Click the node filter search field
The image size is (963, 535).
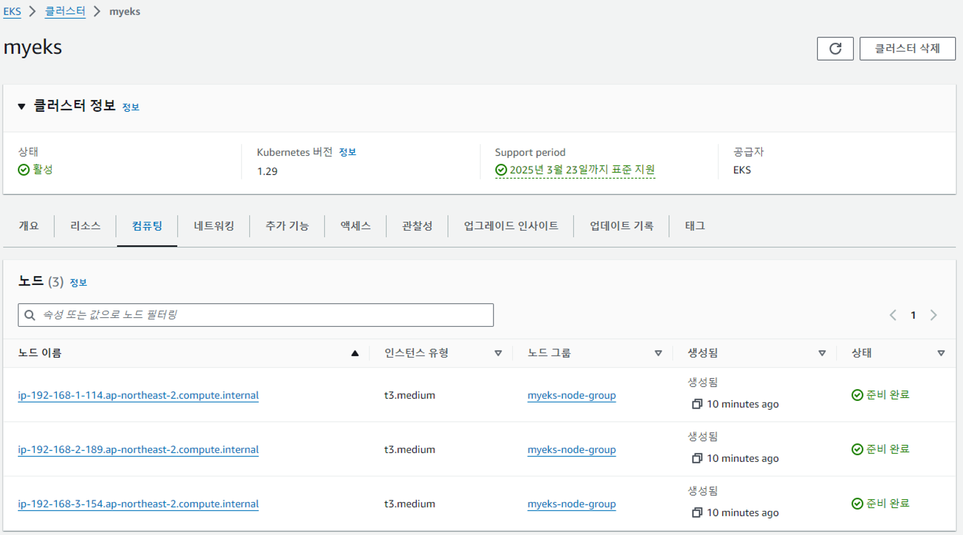265,315
